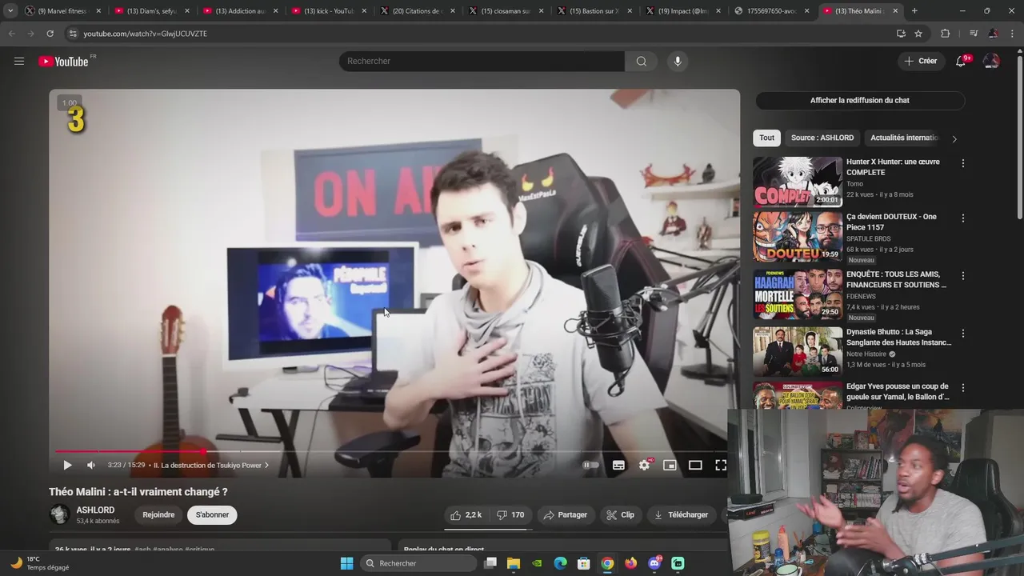The width and height of the screenshot is (1024, 576).
Task: Open Dynastie Bhutto video title
Action: (x=899, y=337)
